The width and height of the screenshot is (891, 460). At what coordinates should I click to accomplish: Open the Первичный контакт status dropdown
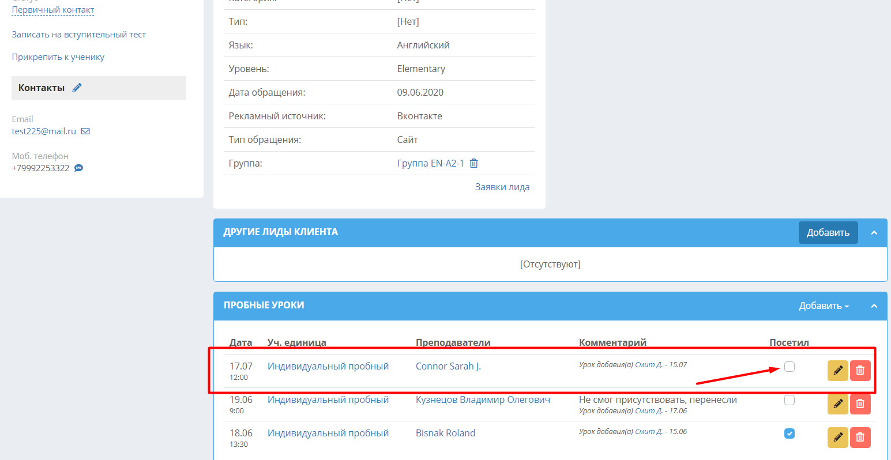53,10
